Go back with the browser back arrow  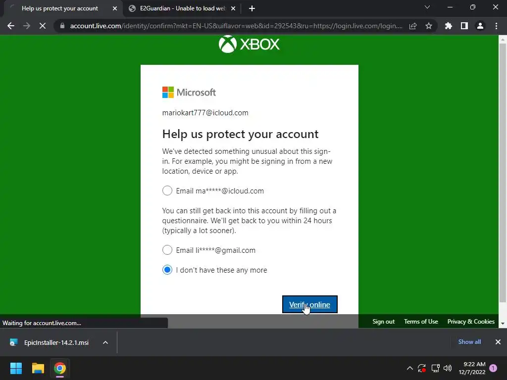point(11,26)
